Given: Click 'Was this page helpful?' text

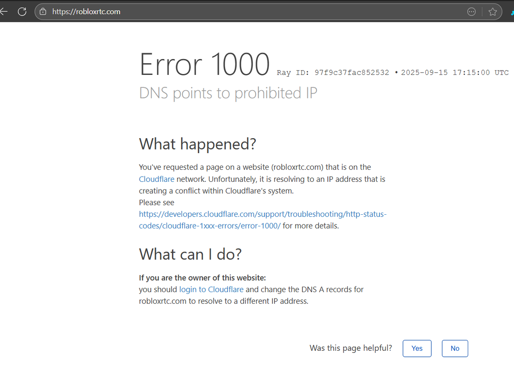Looking at the screenshot, I should [x=351, y=348].
